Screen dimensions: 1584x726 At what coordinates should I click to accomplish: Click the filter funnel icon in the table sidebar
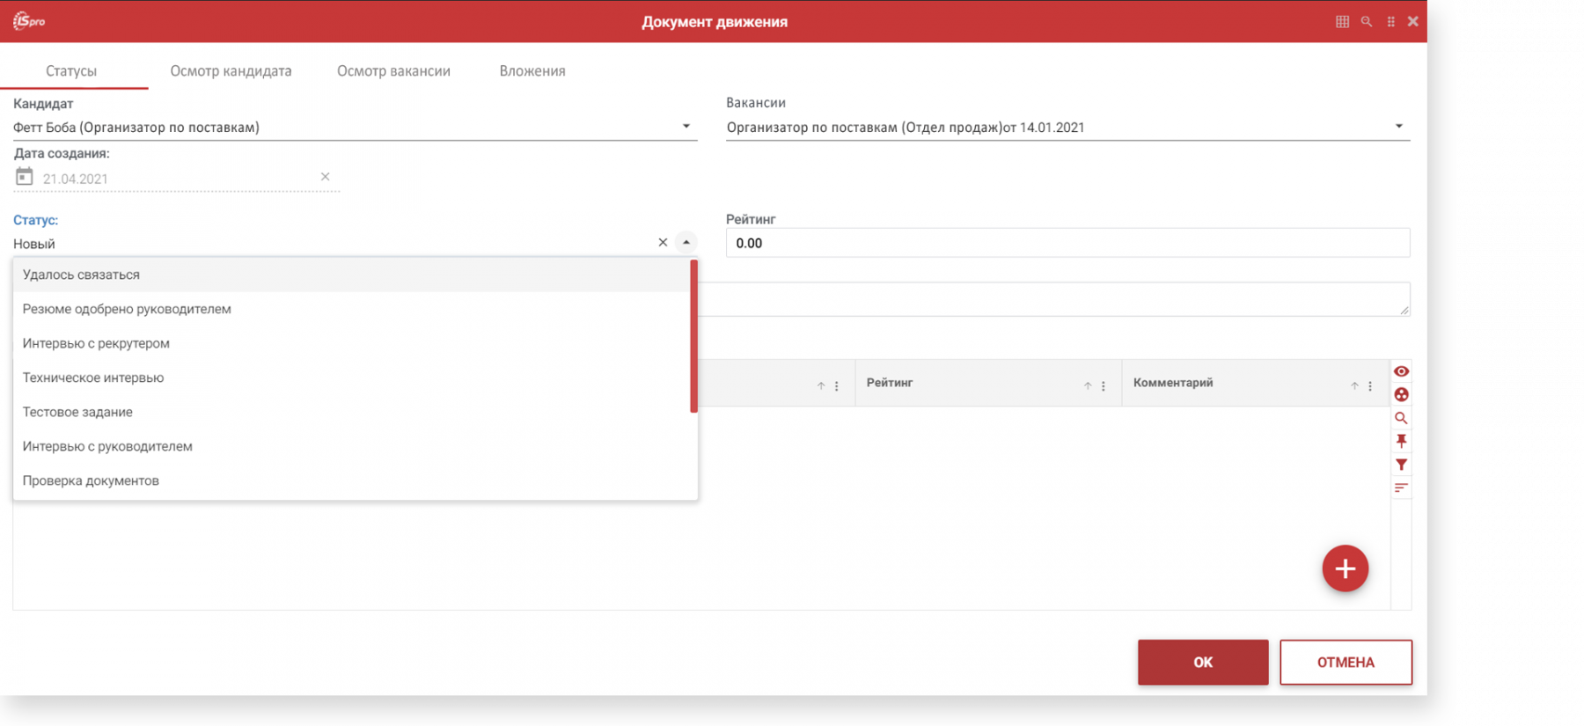(1401, 465)
